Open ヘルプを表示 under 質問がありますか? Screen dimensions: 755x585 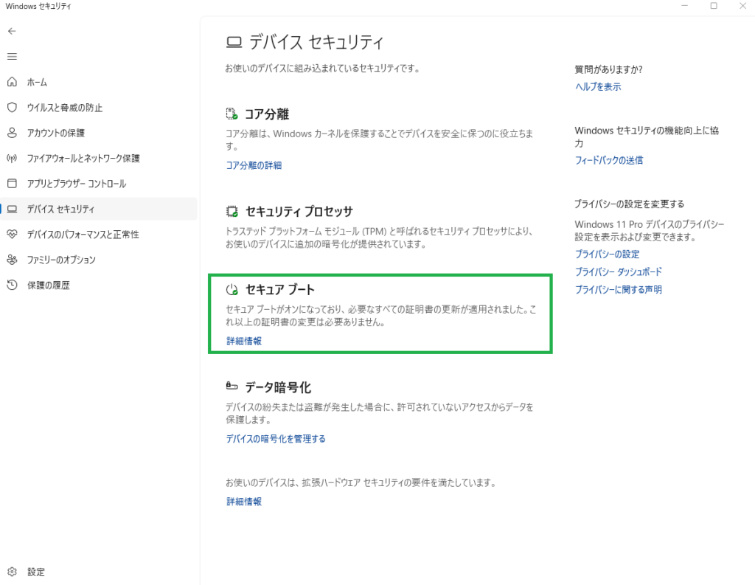pyautogui.click(x=597, y=86)
